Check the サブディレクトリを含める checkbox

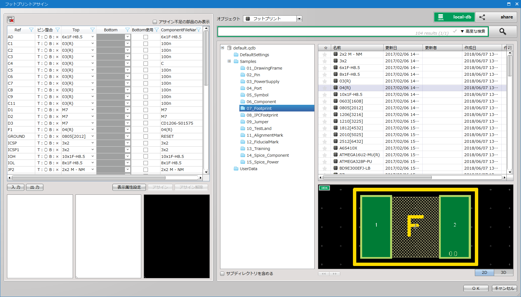[222, 274]
